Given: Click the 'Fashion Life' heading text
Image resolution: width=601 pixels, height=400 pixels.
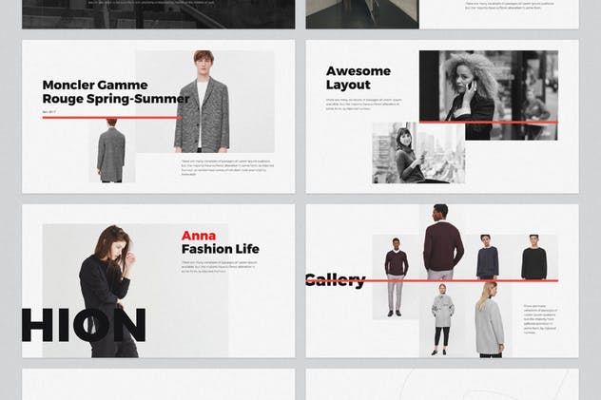Looking at the screenshot, I should pos(221,249).
